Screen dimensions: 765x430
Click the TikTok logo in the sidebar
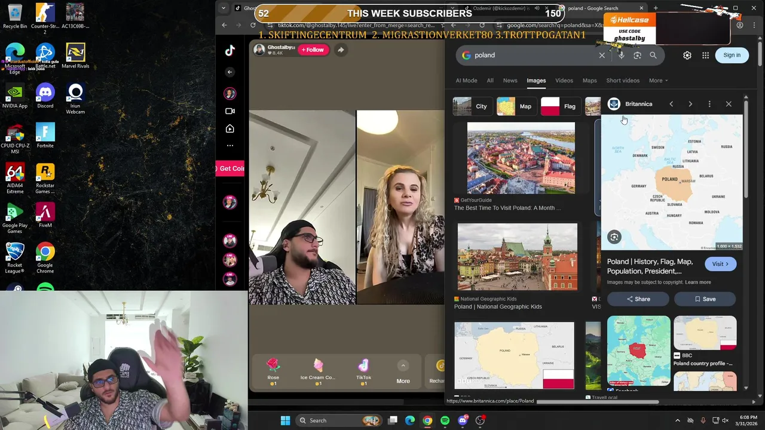229,51
